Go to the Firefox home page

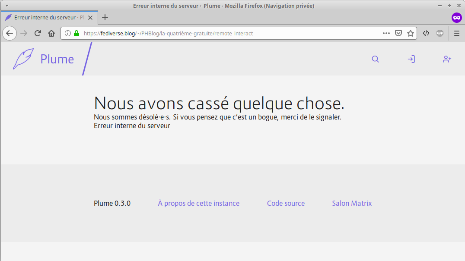(x=51, y=34)
